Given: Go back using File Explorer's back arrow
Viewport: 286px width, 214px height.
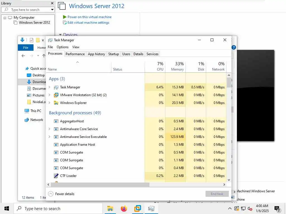Looking at the screenshot, I should [23, 56].
